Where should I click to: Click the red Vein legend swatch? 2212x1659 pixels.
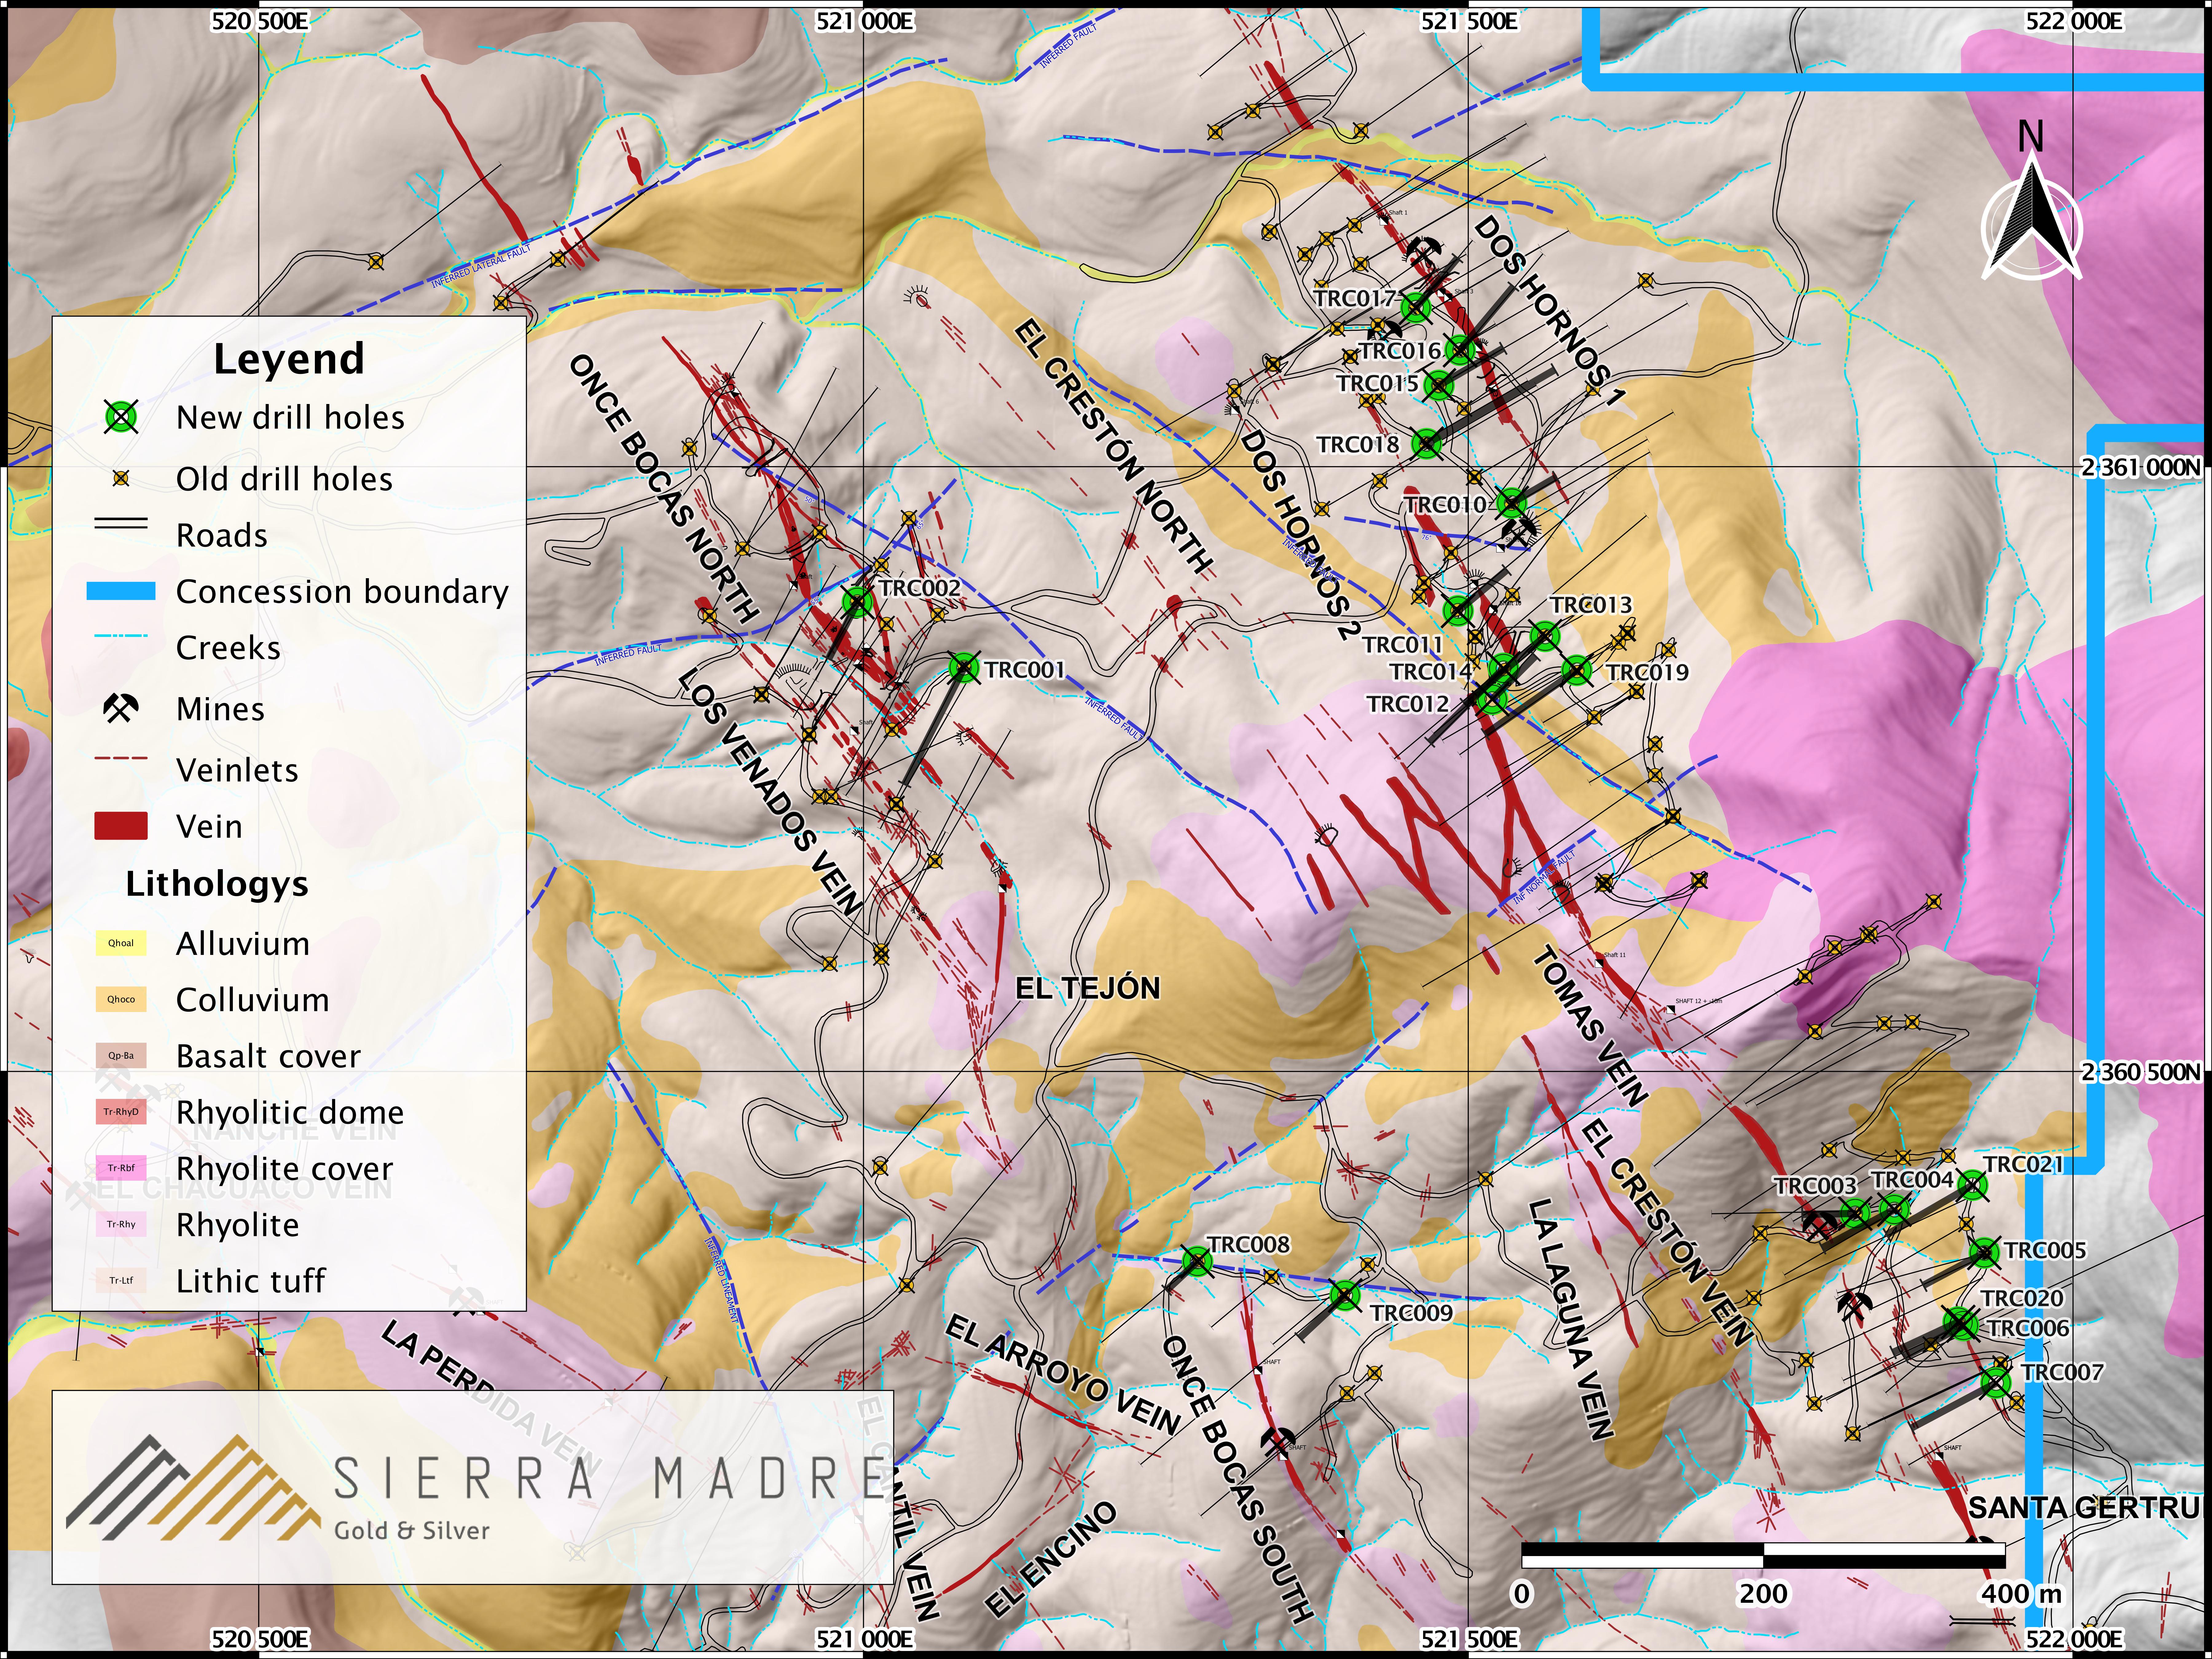tap(121, 826)
